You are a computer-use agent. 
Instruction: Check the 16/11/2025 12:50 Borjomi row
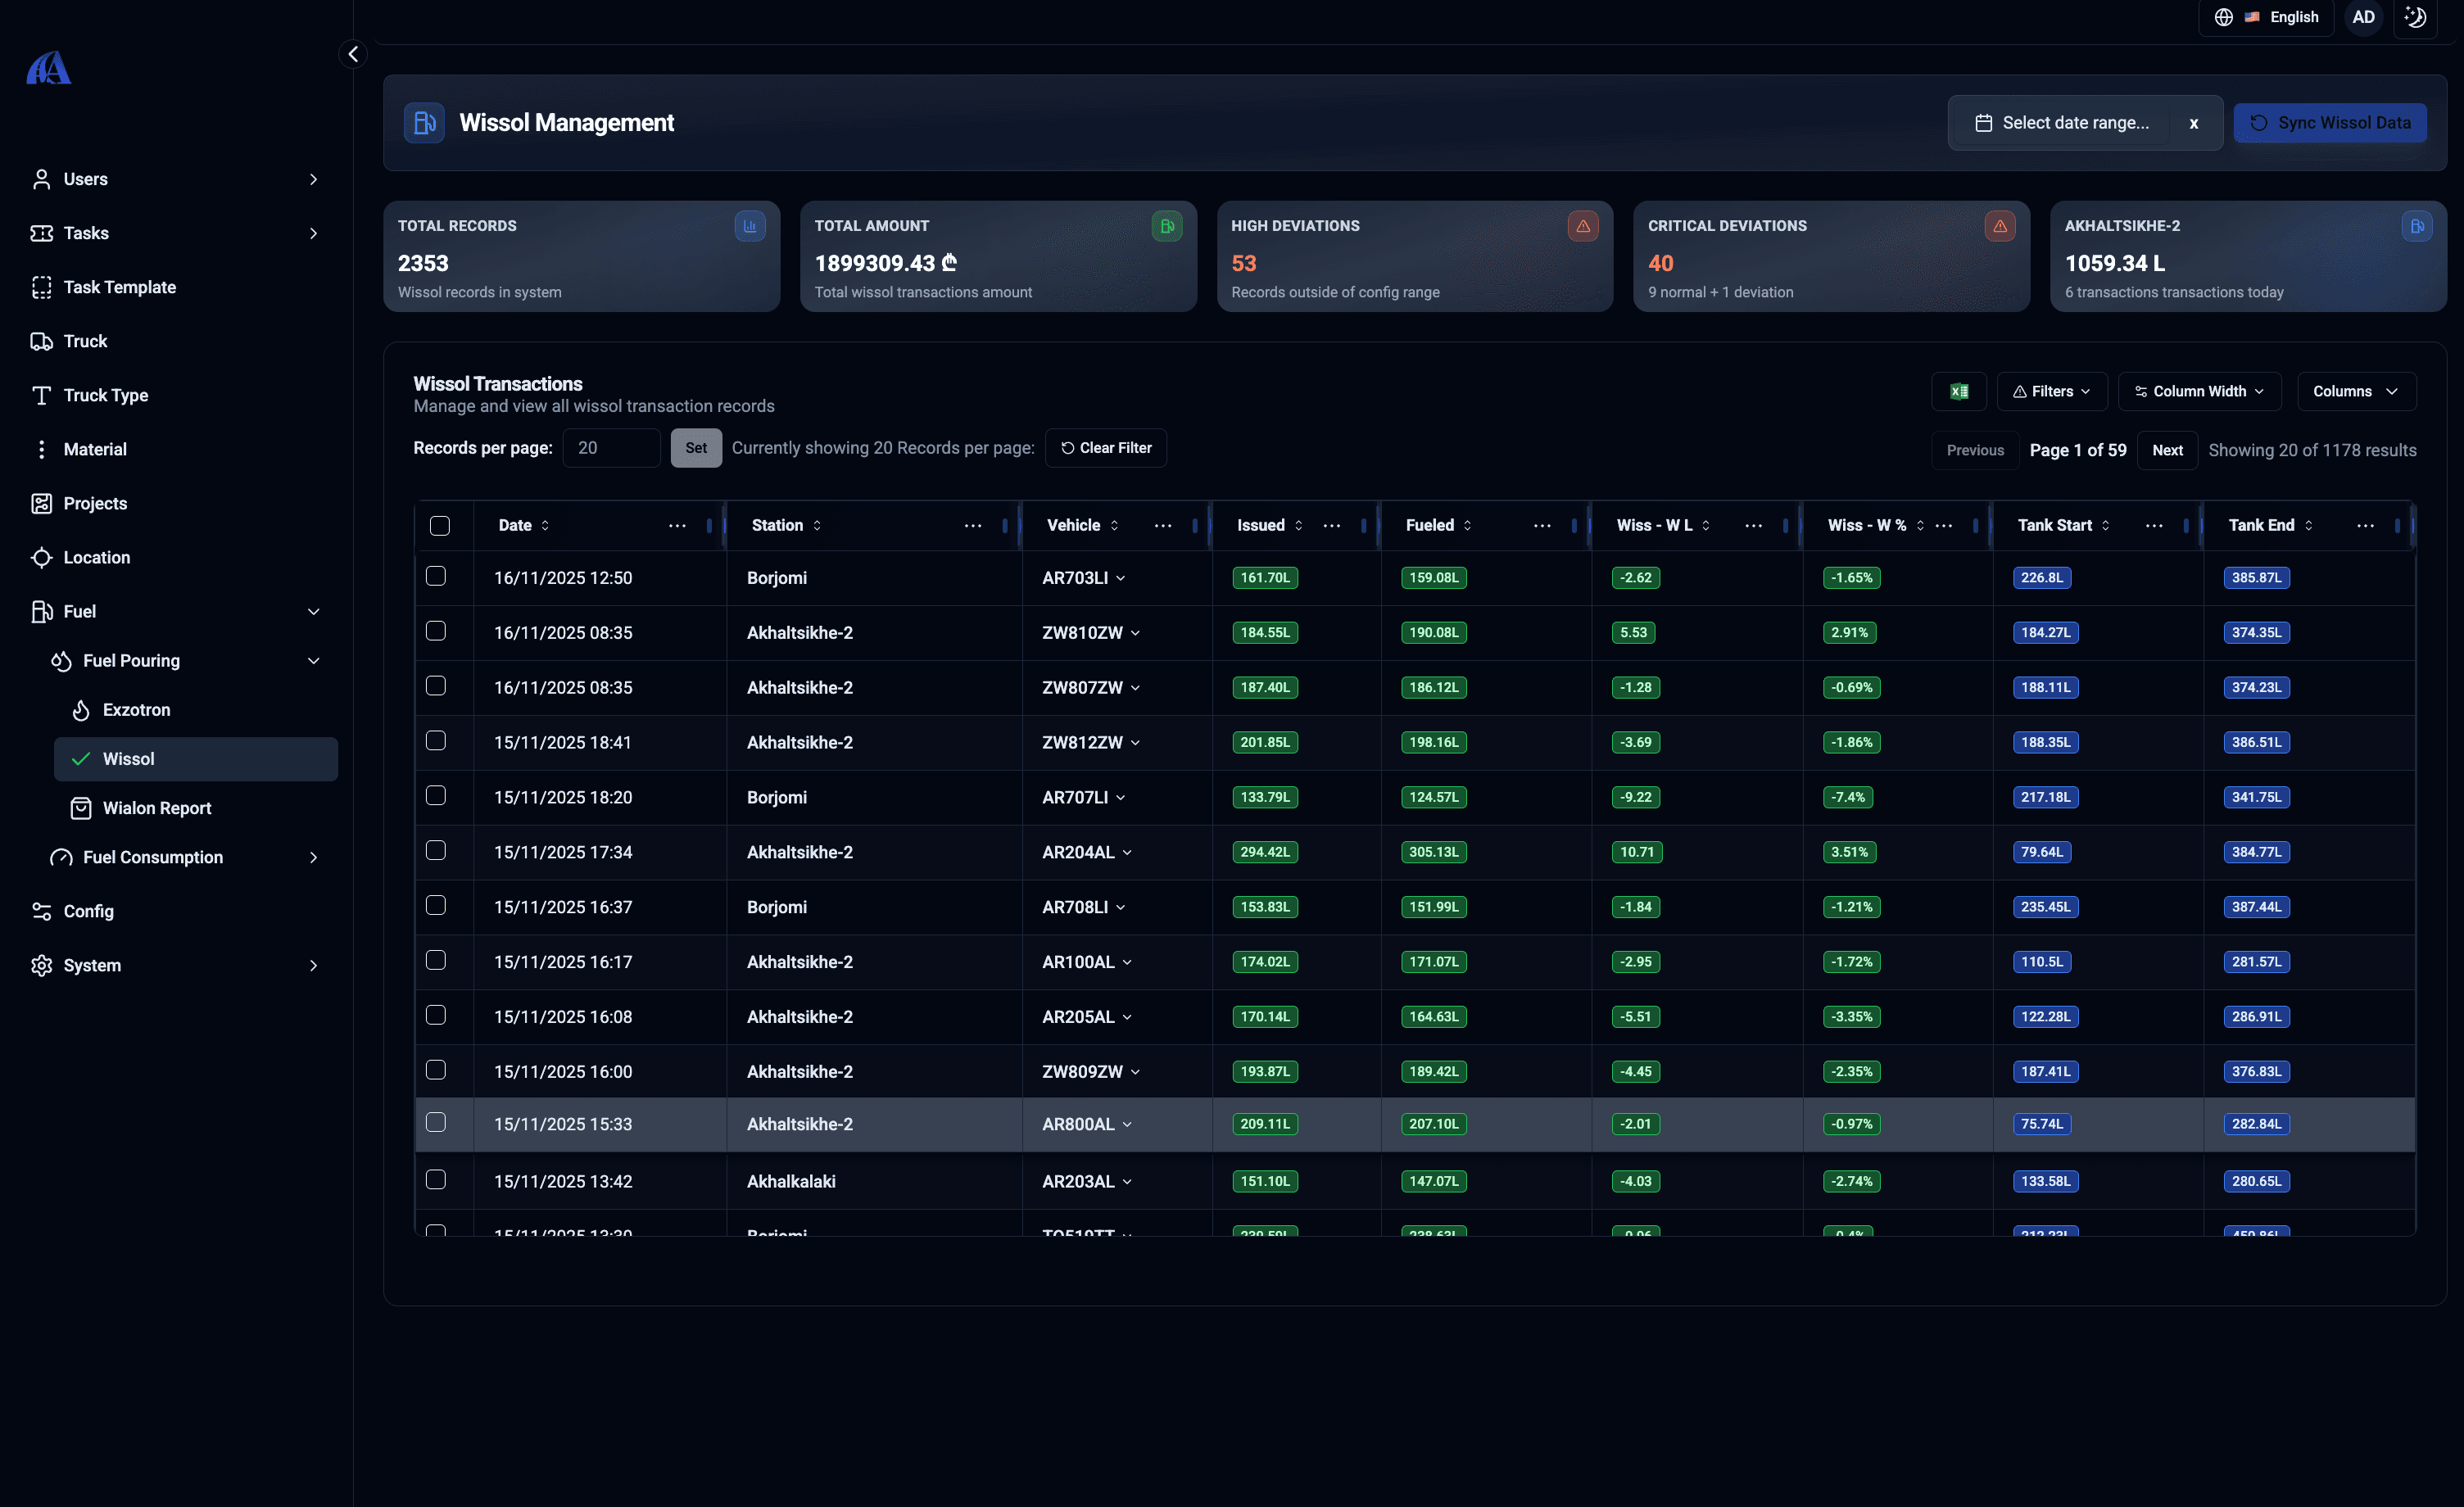click(x=436, y=576)
